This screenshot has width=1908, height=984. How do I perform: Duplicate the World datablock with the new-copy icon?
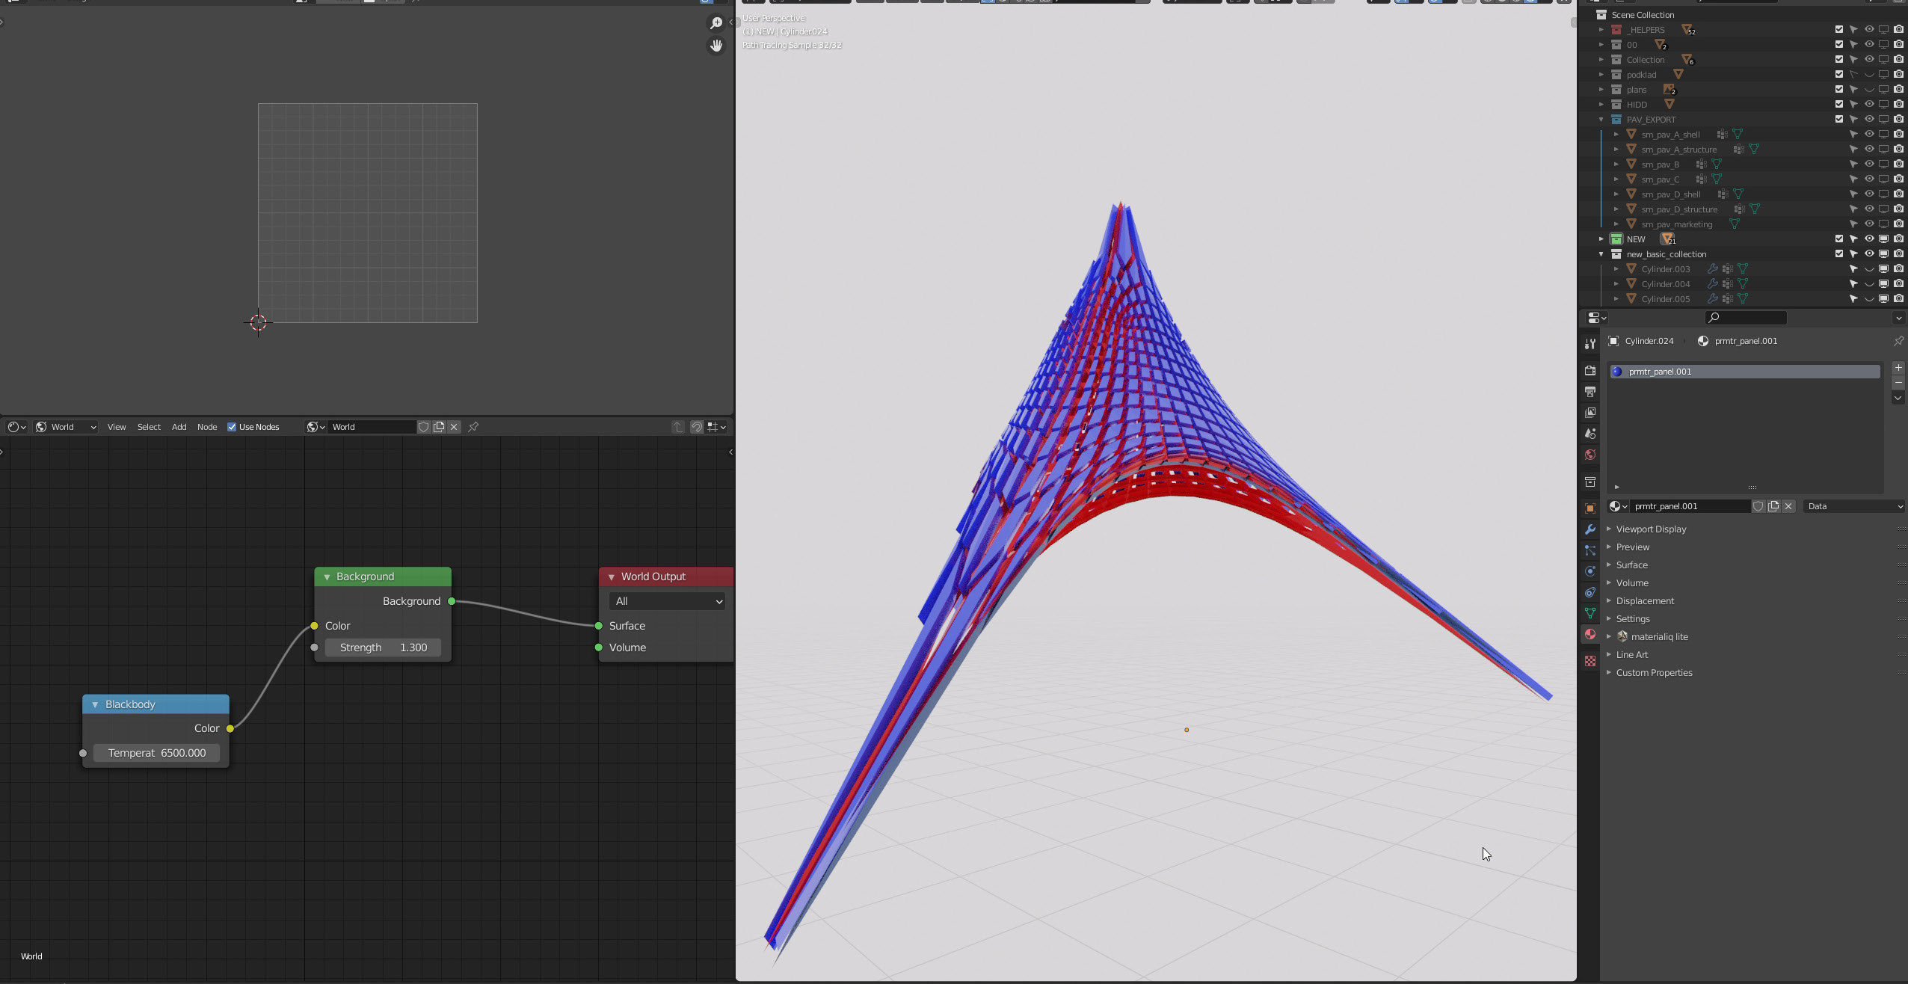[x=439, y=427]
